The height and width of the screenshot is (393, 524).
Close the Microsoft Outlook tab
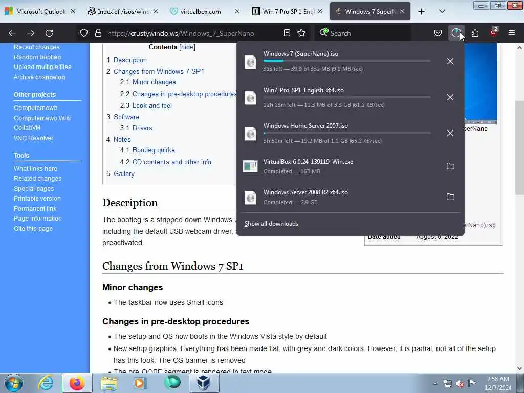click(x=73, y=11)
